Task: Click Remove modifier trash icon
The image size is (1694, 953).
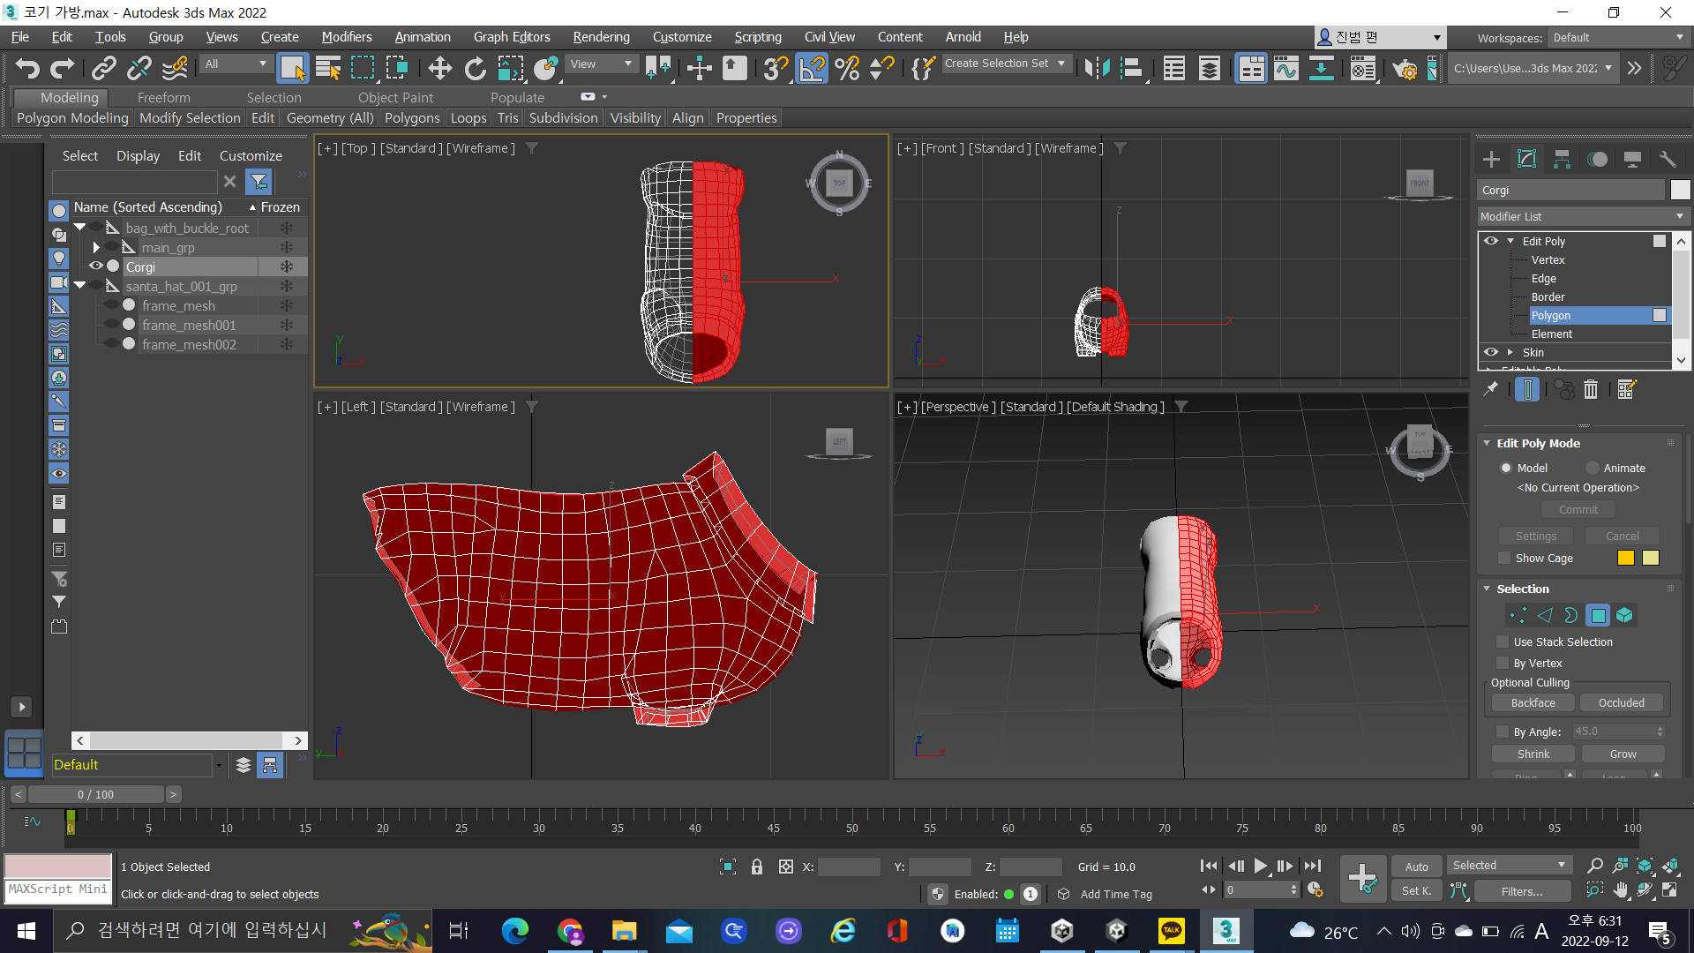Action: coord(1590,389)
